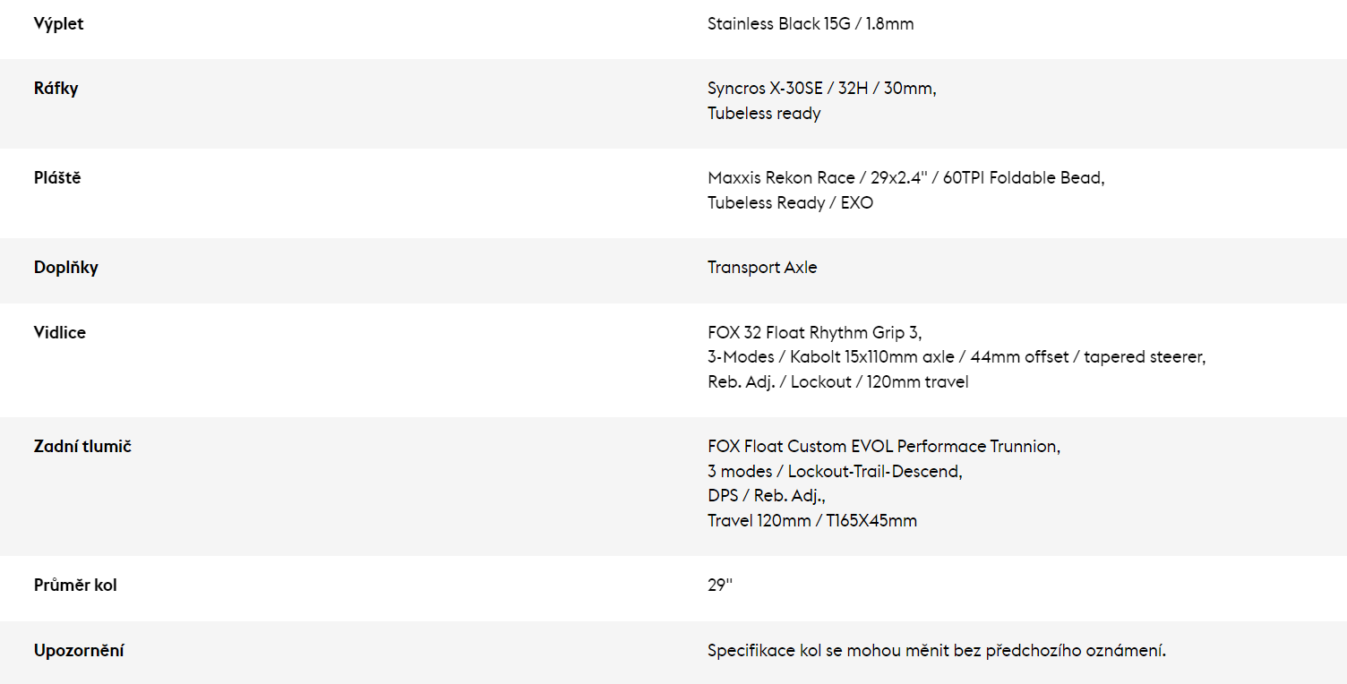Image resolution: width=1347 pixels, height=684 pixels.
Task: Click the Pláště row label
Action: point(57,178)
